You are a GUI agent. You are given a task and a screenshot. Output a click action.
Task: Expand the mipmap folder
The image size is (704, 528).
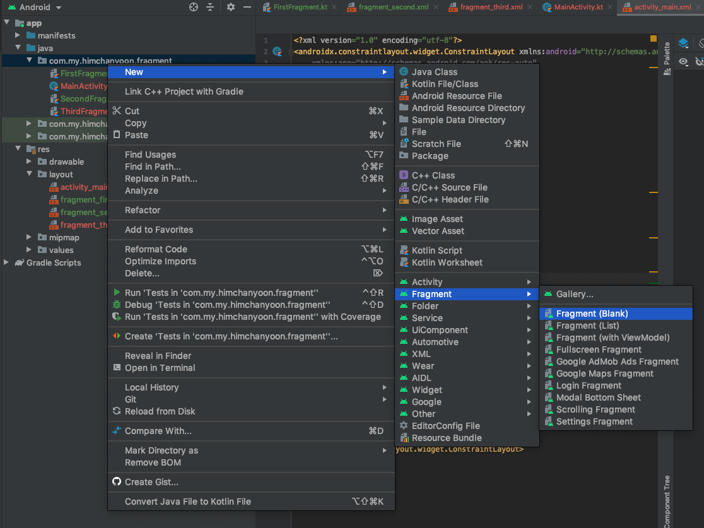pos(29,237)
